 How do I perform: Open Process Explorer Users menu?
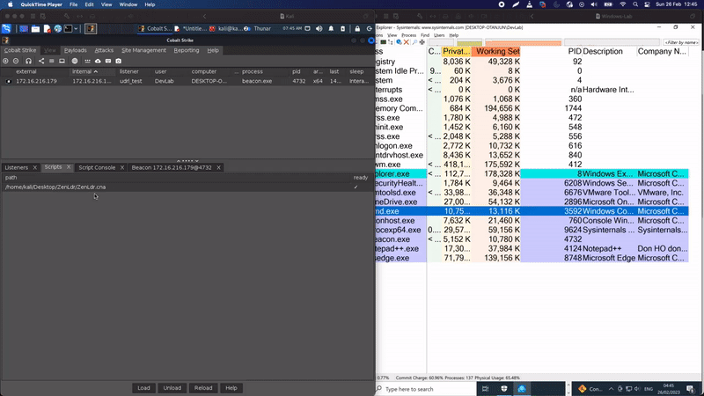439,35
